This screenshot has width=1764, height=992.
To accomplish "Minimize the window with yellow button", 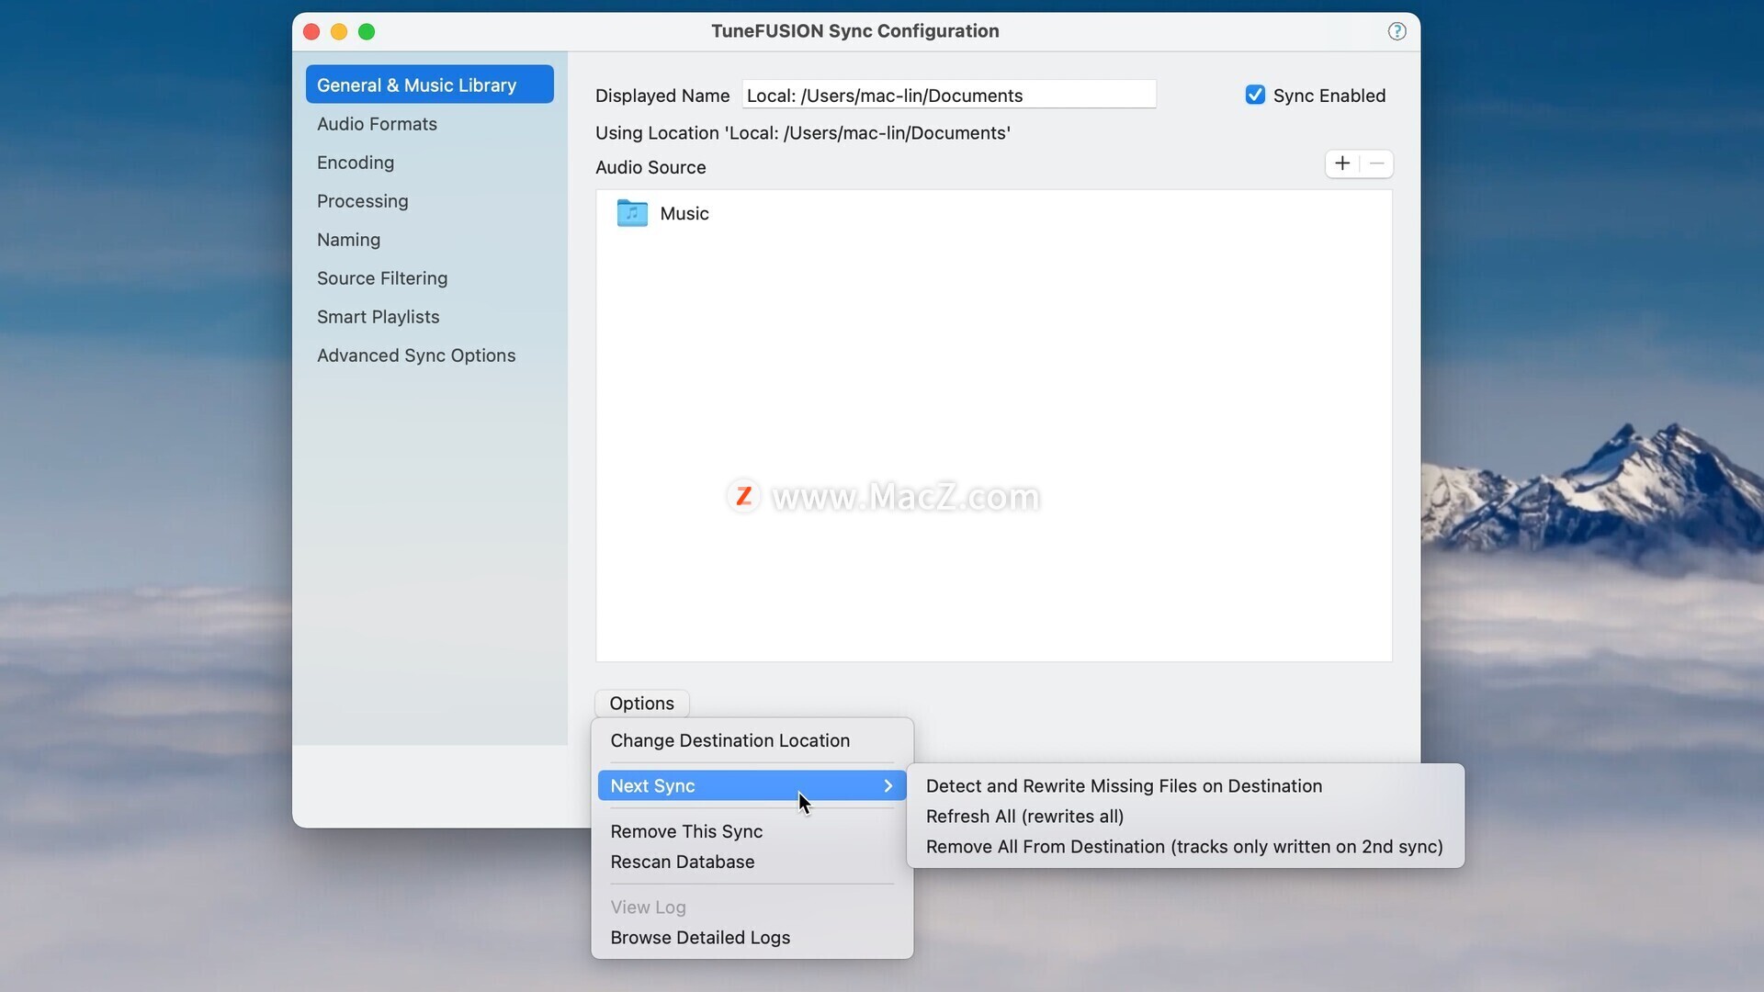I will coord(339,31).
